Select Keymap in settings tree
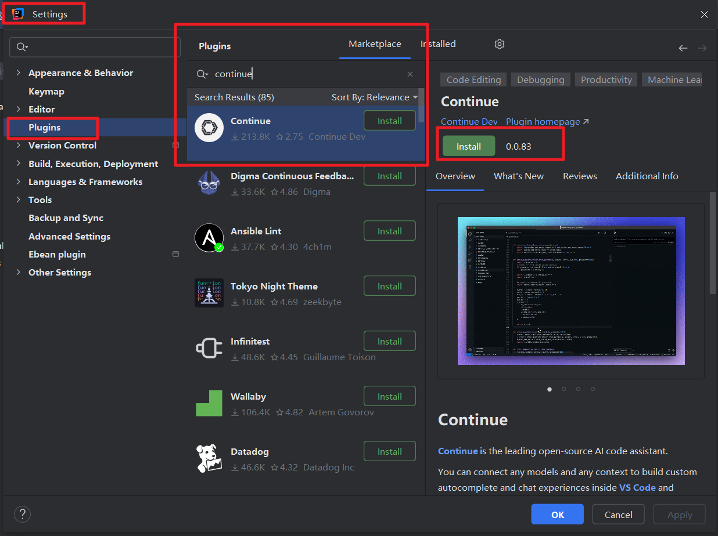The image size is (718, 536). pyautogui.click(x=46, y=91)
